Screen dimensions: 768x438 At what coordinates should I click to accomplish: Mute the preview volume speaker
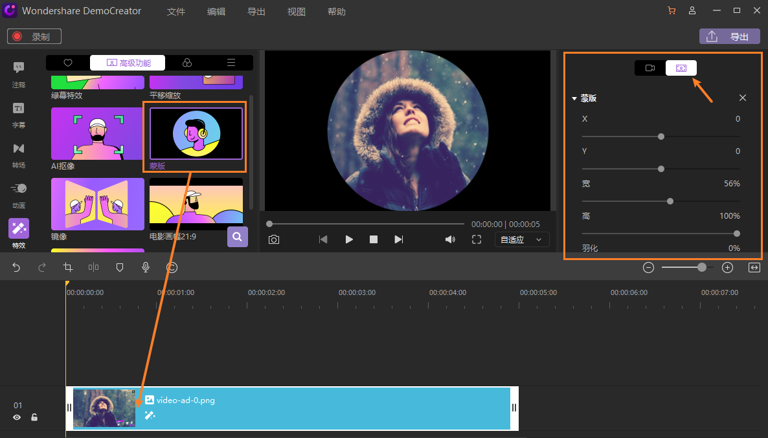[x=450, y=239]
